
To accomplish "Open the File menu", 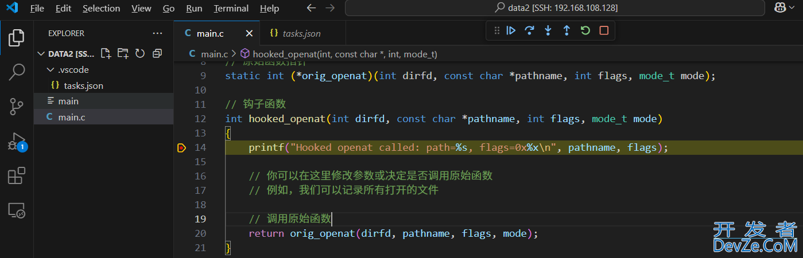I will (37, 9).
